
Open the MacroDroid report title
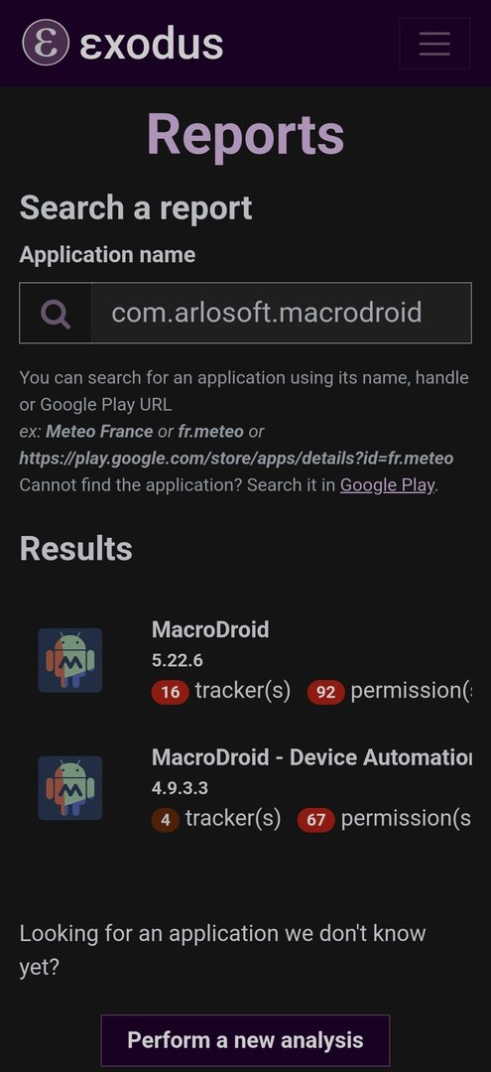[x=210, y=629]
